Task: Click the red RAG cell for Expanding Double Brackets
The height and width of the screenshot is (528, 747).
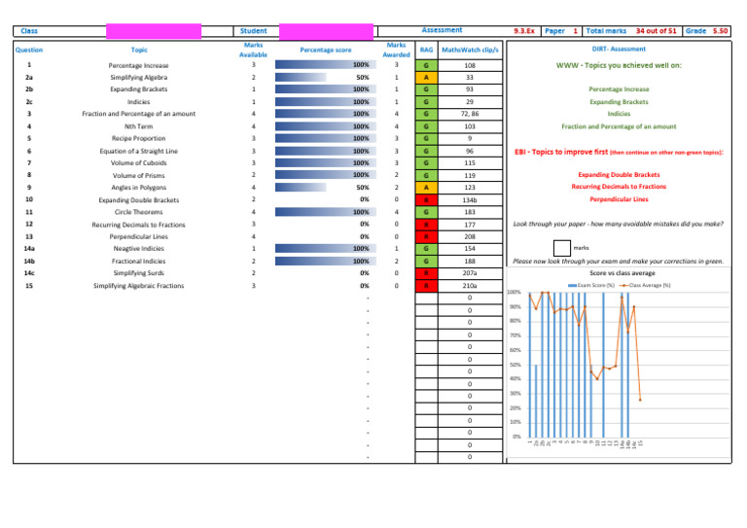Action: 426,200
